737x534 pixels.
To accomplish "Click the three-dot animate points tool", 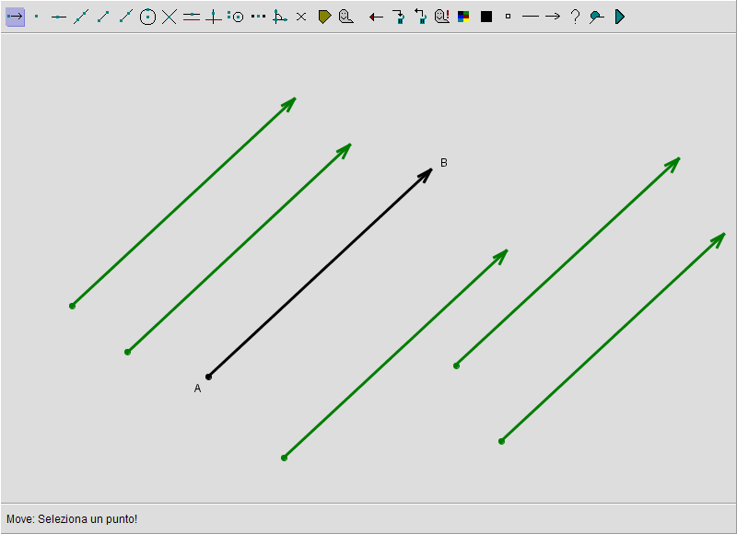I will (258, 17).
